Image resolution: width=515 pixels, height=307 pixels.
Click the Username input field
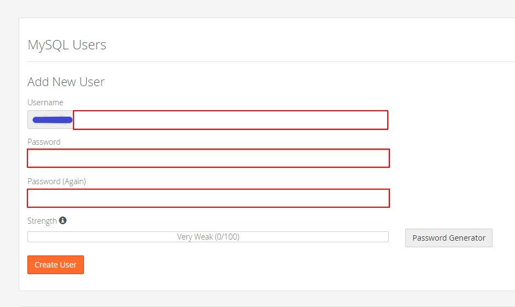click(230, 120)
